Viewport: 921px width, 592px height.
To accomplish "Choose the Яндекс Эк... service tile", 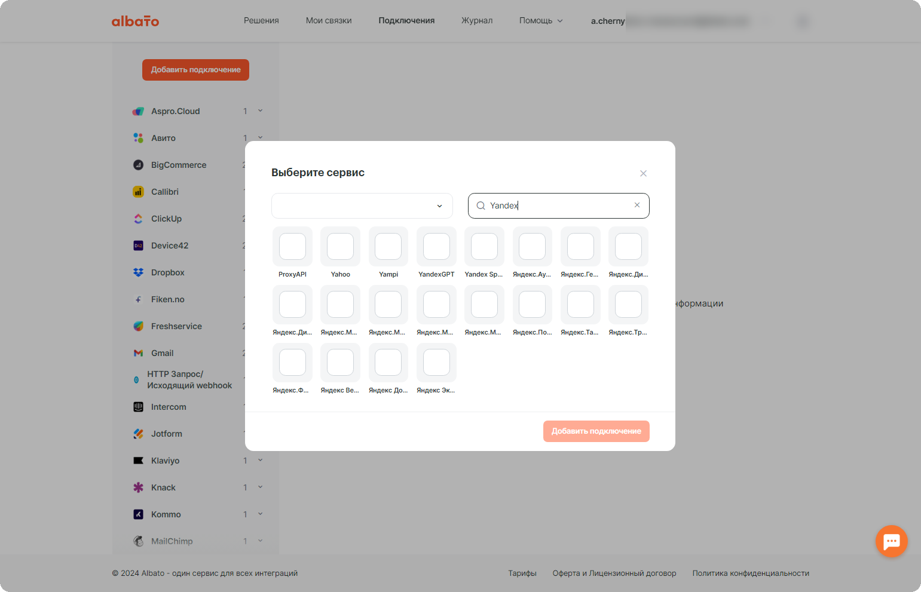I will 436,369.
